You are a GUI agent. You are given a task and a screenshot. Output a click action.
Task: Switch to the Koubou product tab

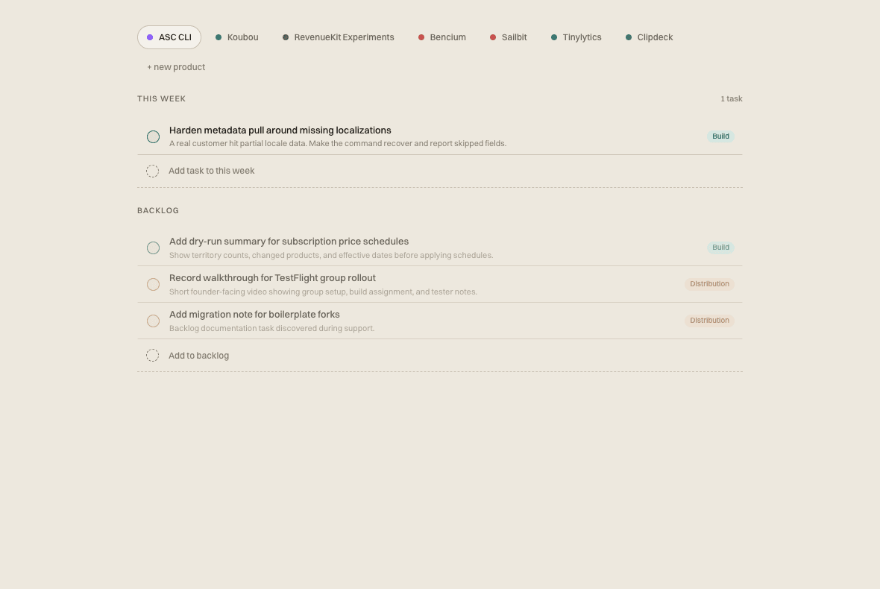tap(237, 37)
